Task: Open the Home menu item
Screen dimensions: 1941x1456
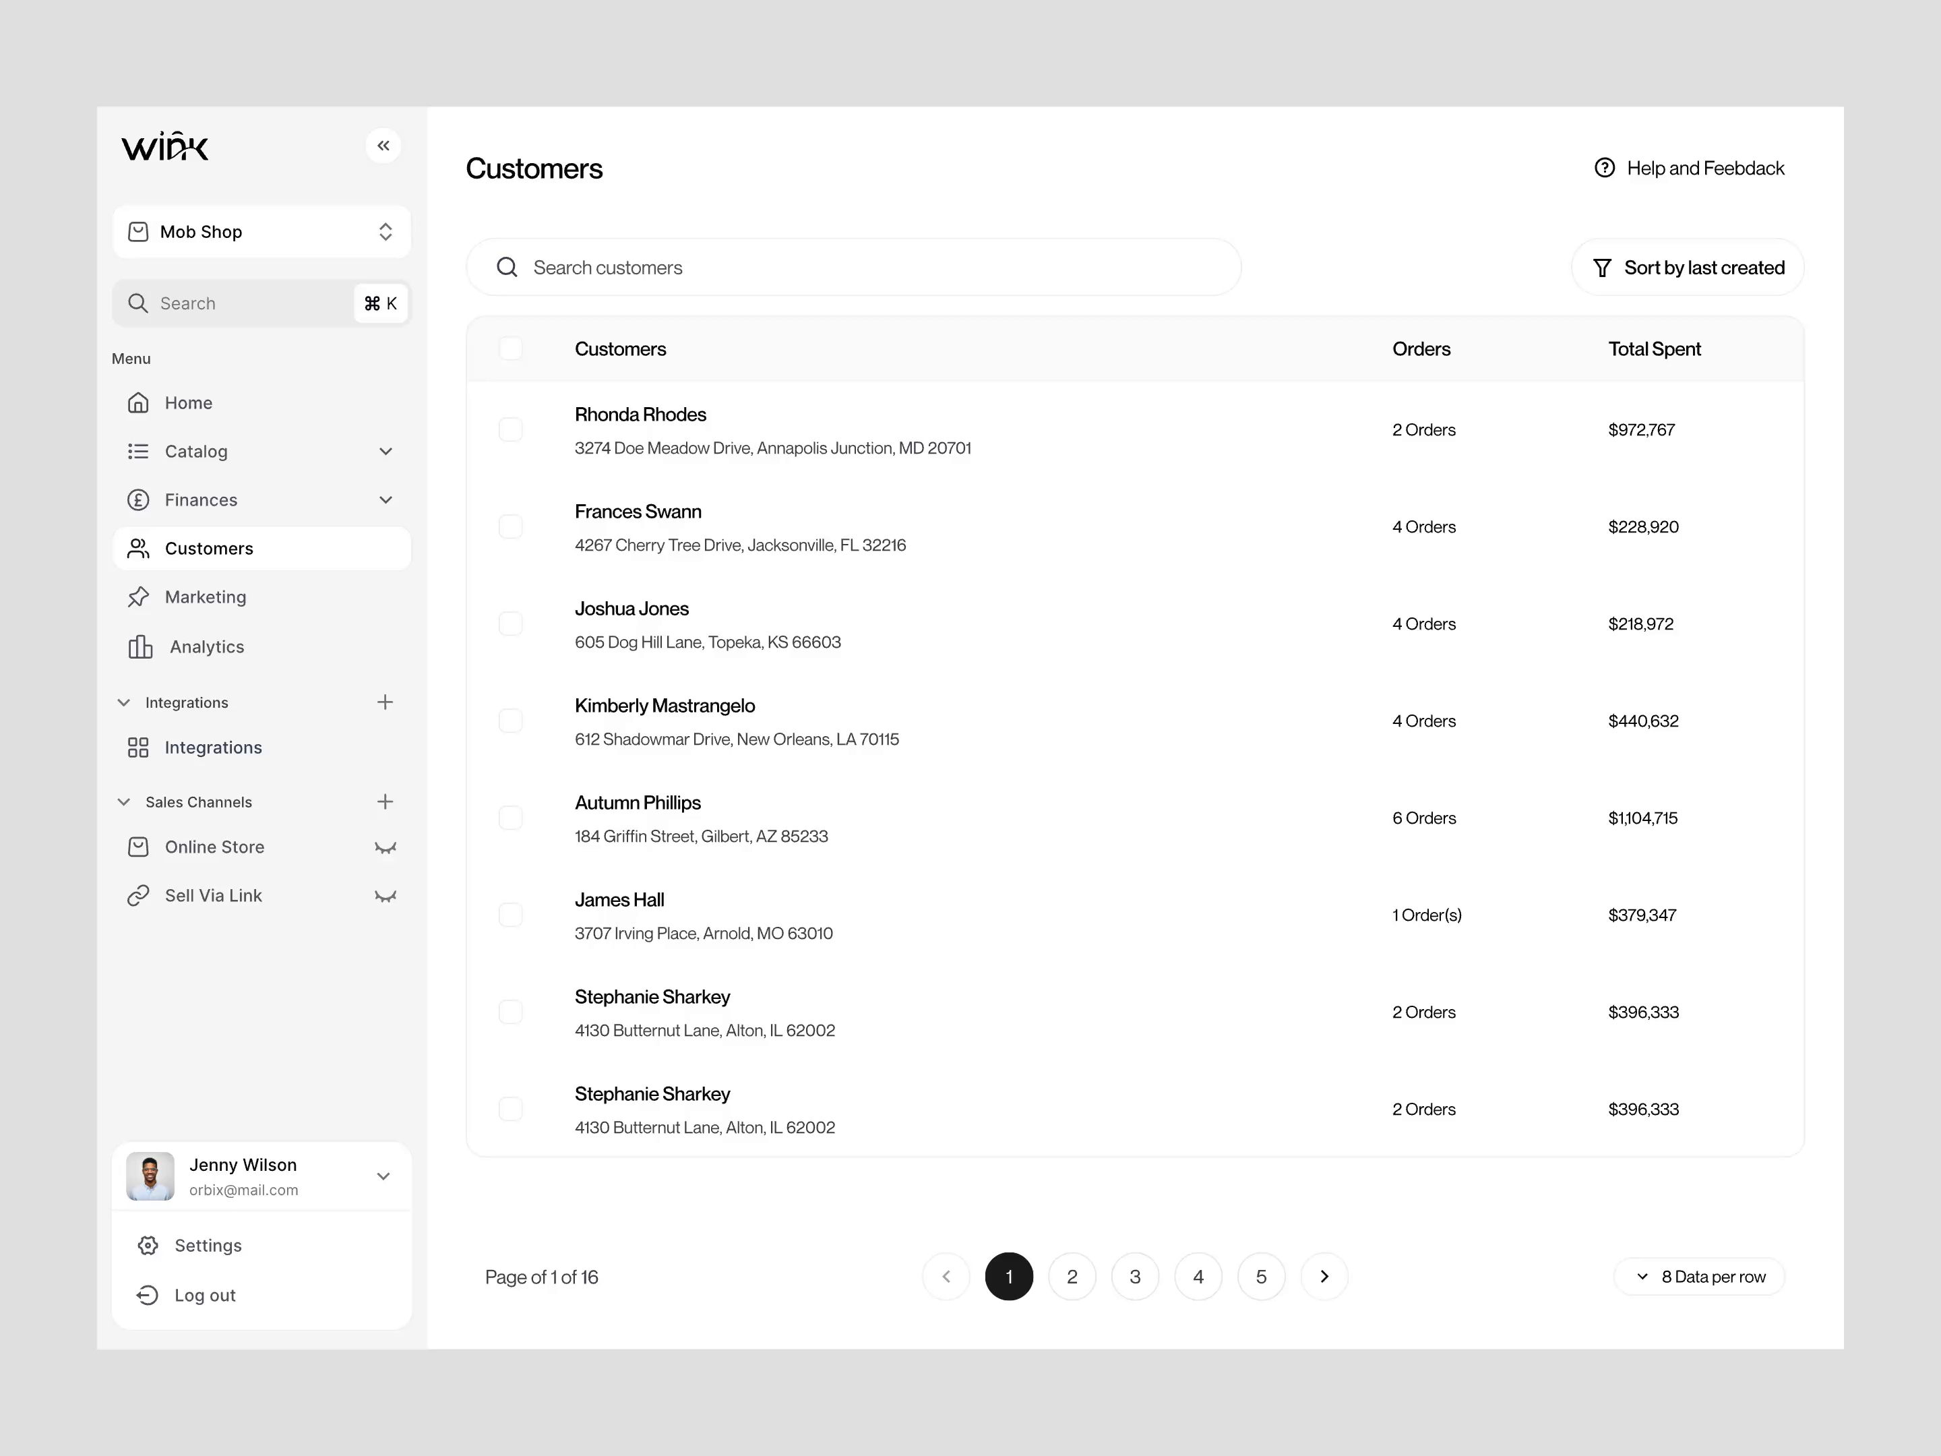Action: [x=261, y=403]
